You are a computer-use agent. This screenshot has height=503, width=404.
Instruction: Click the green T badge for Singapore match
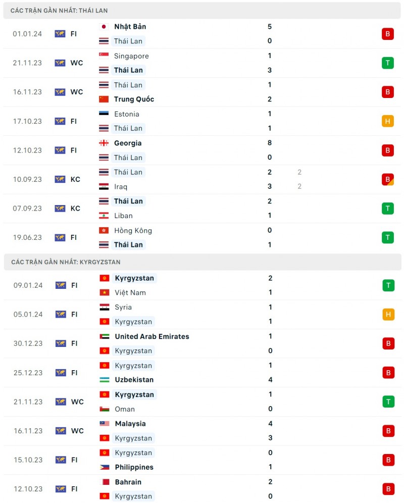pyautogui.click(x=387, y=63)
